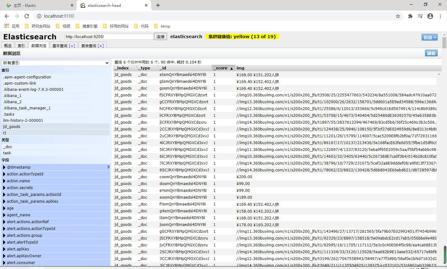The width and height of the screenshot is (447, 269).
Task: Open the 应用 apps shortcut
Action: [12, 26]
